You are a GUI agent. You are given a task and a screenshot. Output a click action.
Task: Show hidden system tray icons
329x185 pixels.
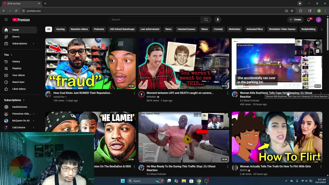point(286,181)
